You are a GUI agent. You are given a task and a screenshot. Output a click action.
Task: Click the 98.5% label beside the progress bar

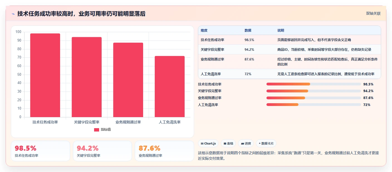(368, 84)
